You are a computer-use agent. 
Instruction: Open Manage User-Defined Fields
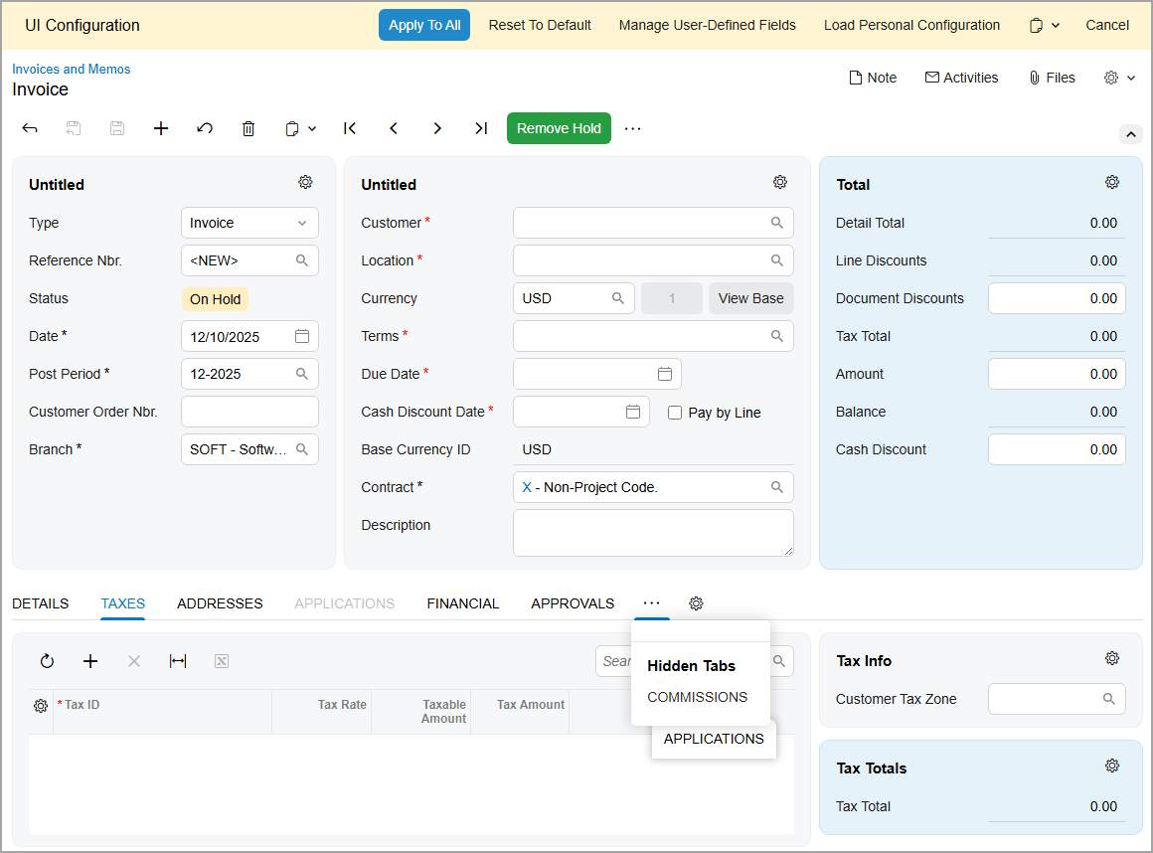click(708, 25)
